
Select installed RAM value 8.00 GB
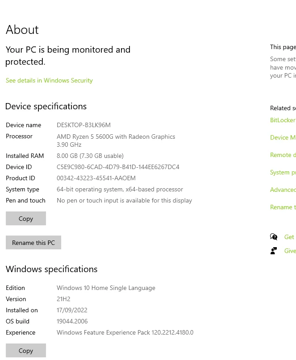coord(90,156)
